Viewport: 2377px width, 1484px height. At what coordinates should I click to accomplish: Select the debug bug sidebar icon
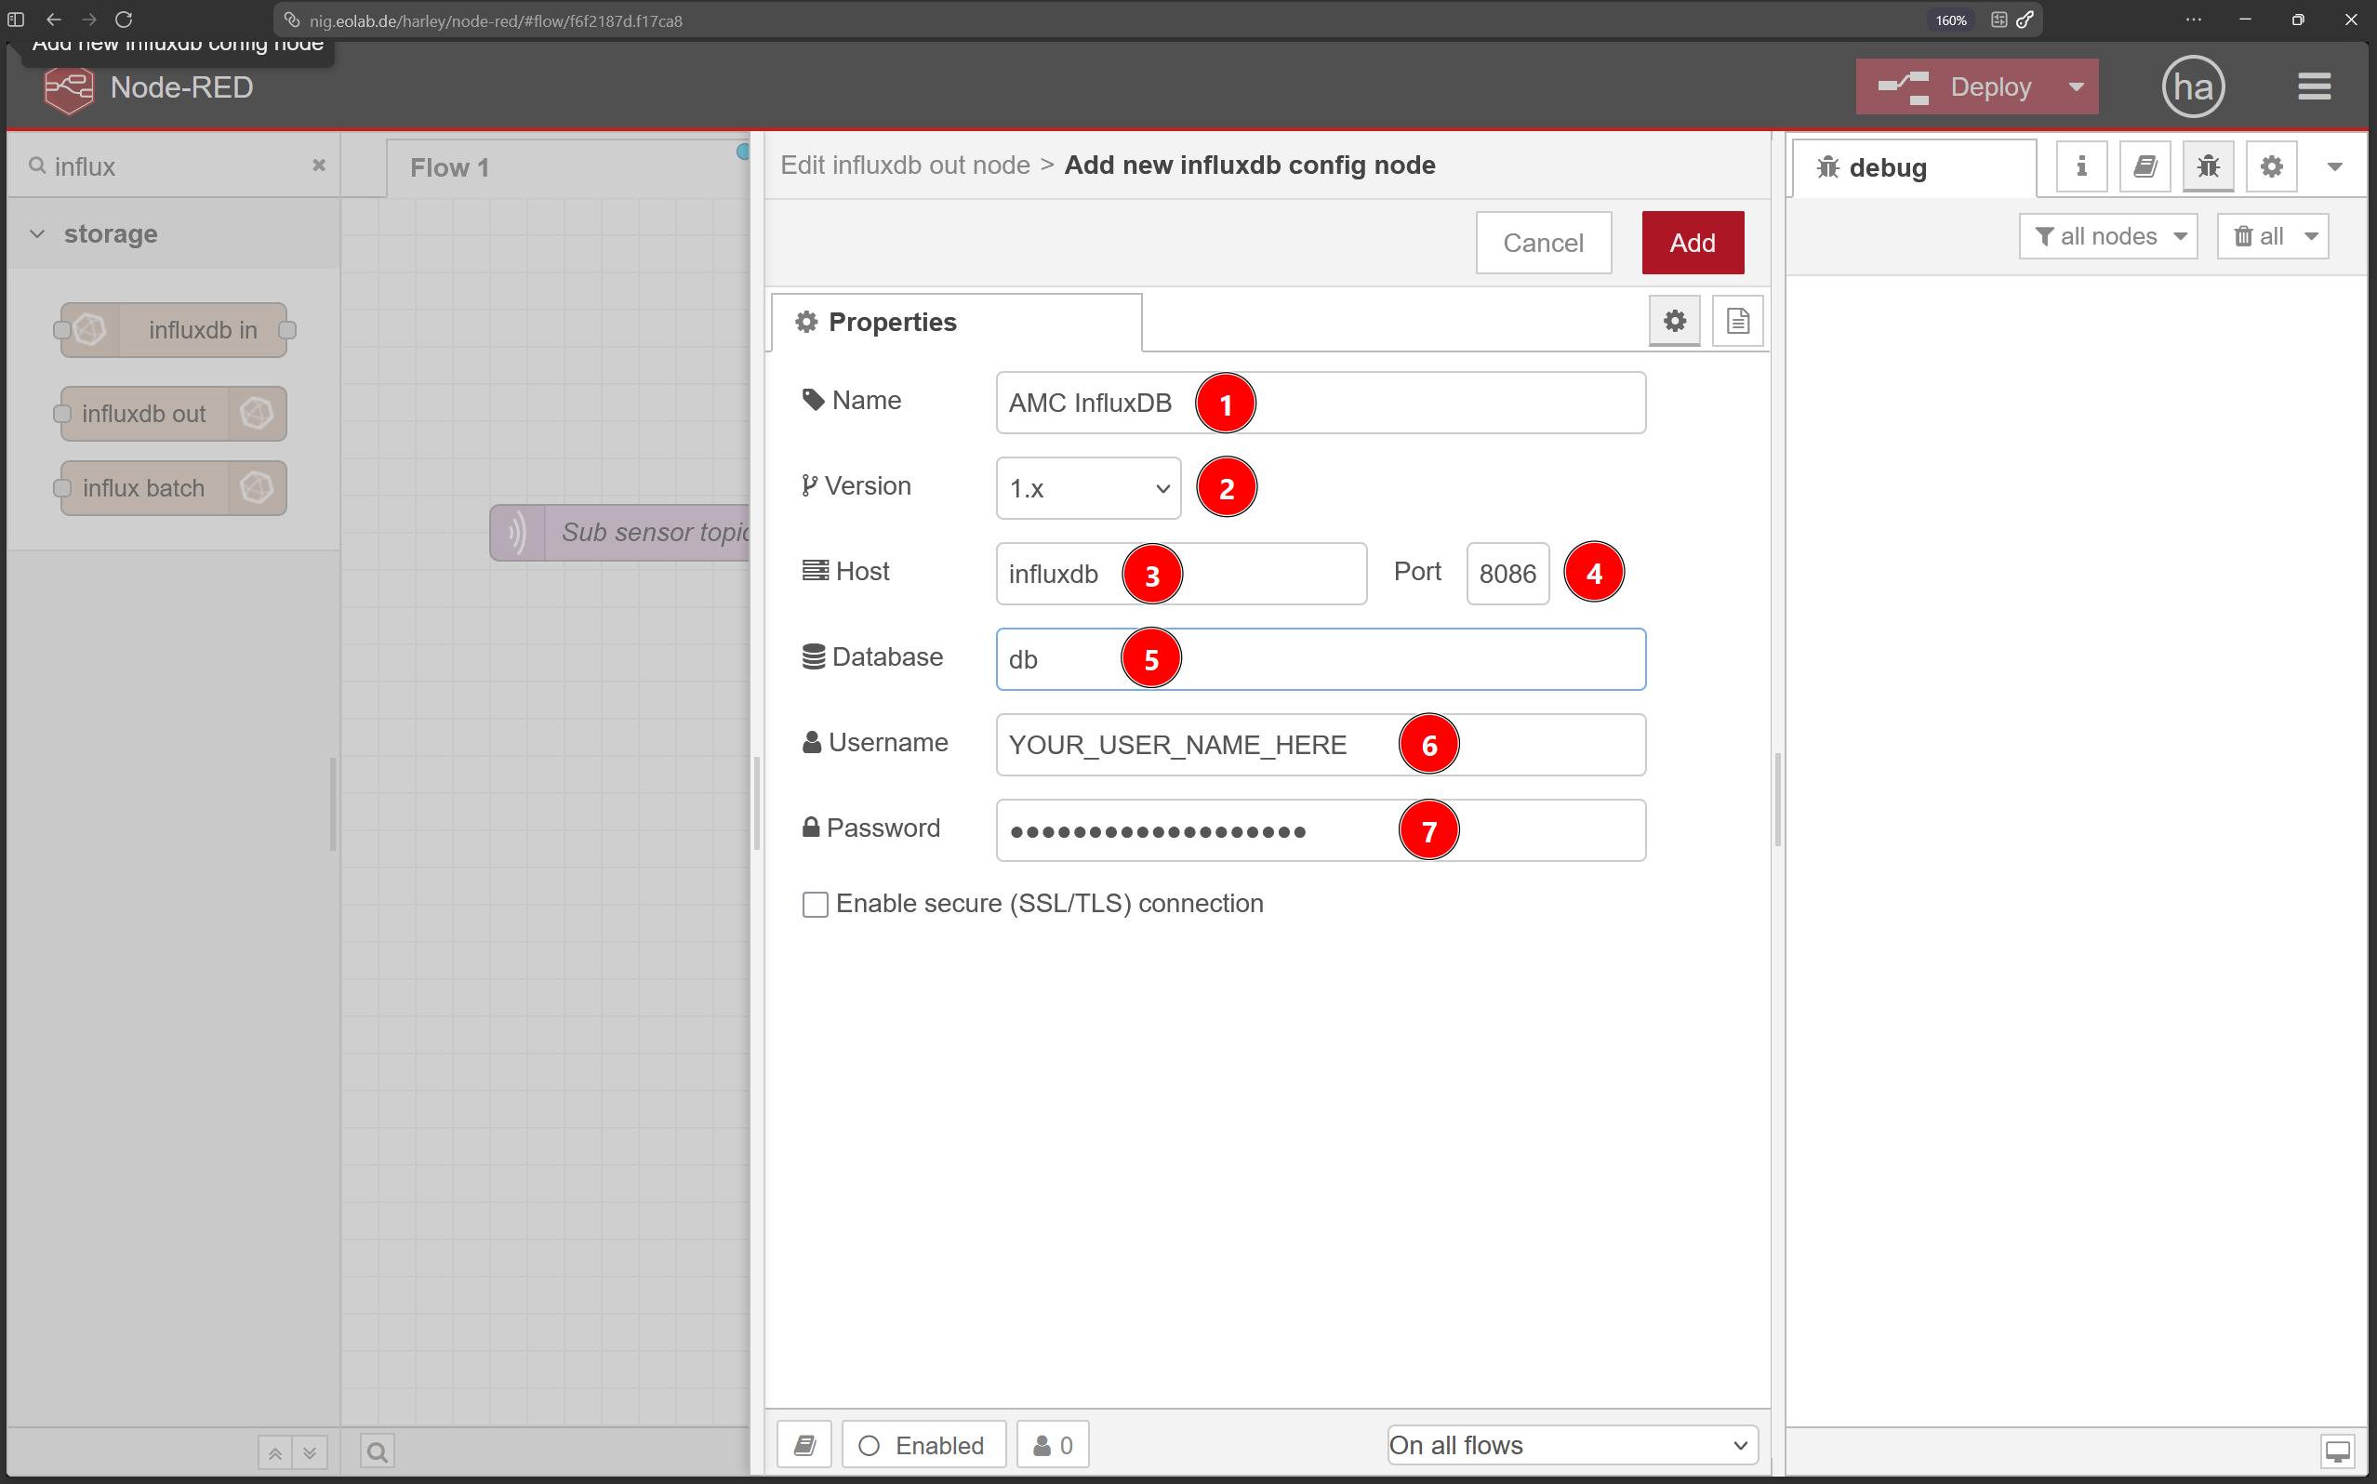click(2208, 166)
